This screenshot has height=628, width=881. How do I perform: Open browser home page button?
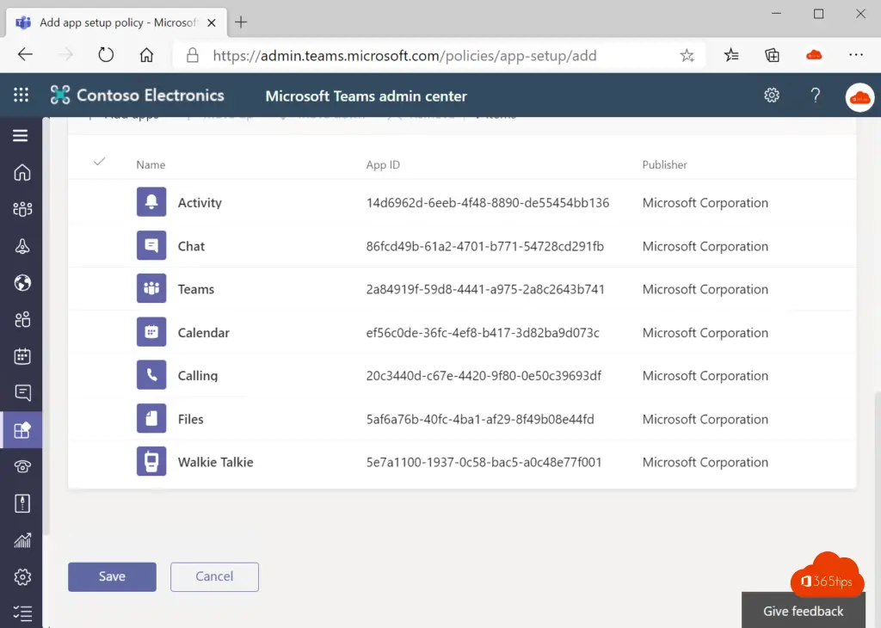(146, 55)
